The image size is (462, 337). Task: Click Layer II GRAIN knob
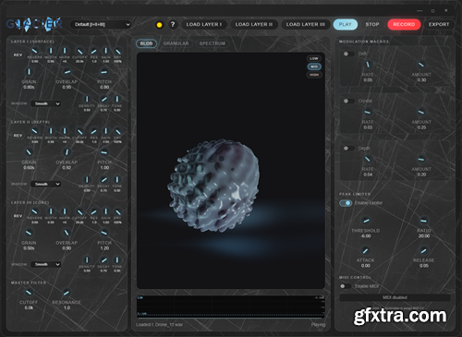pyautogui.click(x=29, y=152)
